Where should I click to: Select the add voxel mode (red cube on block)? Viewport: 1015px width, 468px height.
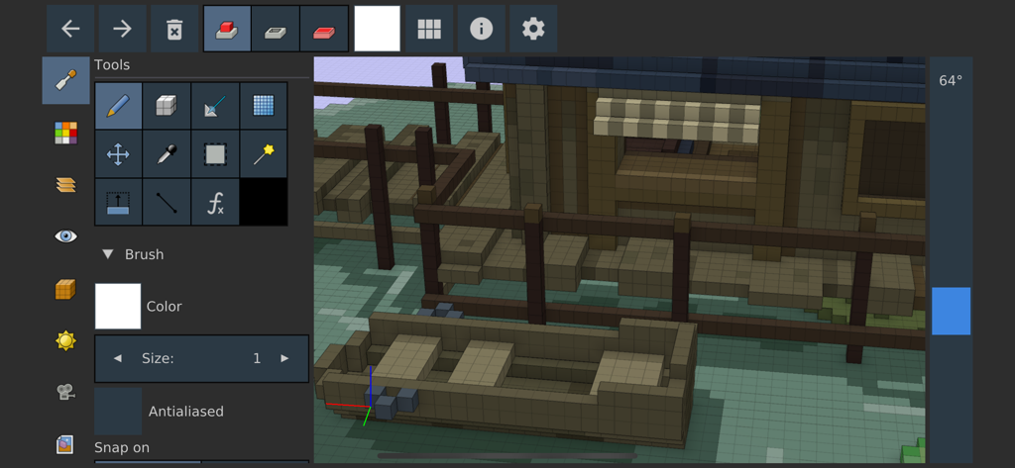[x=227, y=29]
